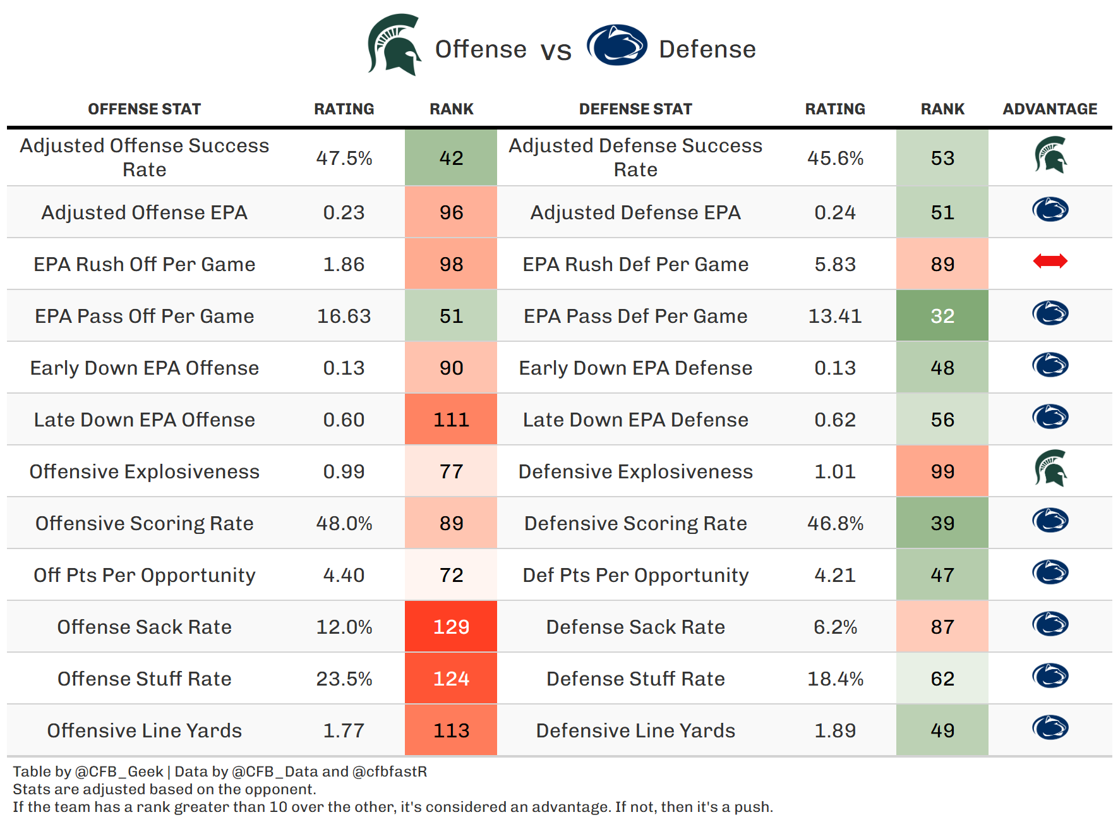This screenshot has height=829, width=1118.
Task: Click Penn State icon in Adjusted EPA row
Action: [1050, 210]
